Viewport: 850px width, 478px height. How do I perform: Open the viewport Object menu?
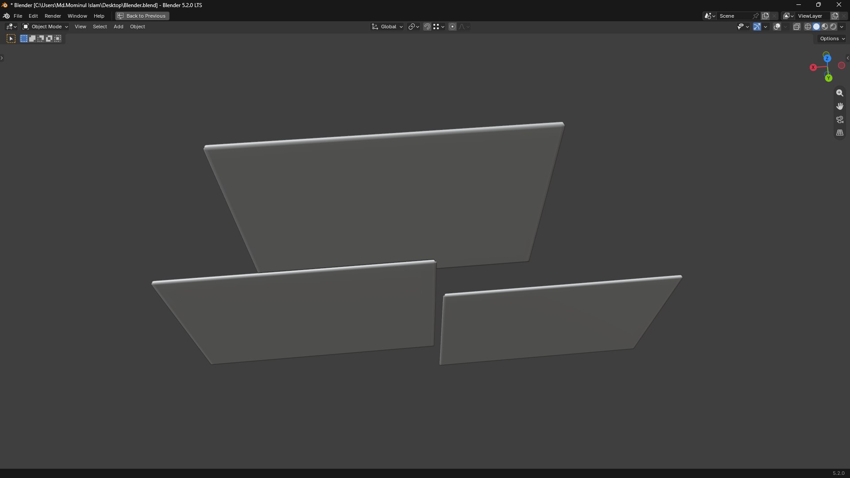coord(137,27)
